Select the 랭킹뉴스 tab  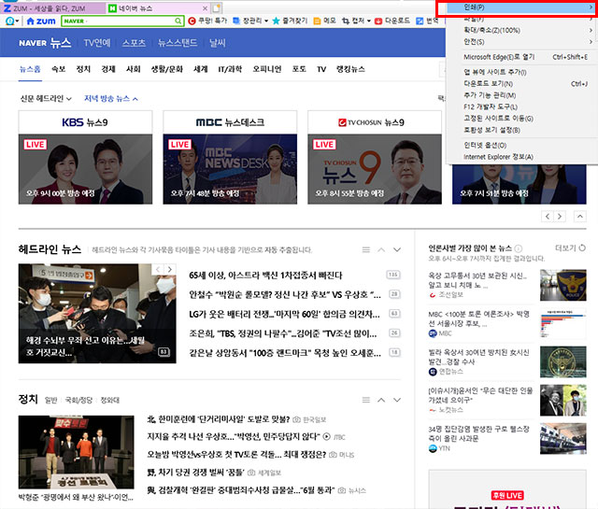350,69
